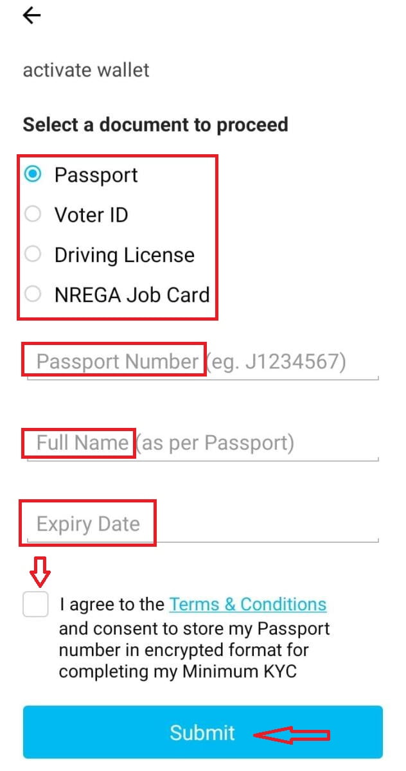Image resolution: width=406 pixels, height=771 pixels.
Task: Open the Terms & Conditions link
Action: pyautogui.click(x=248, y=605)
